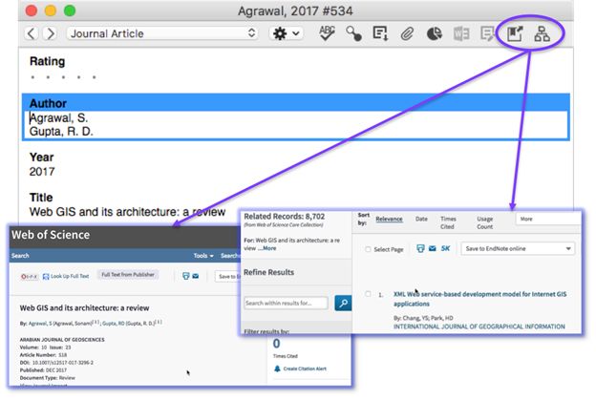The image size is (596, 400).
Task: Open author link Agrawal, S in source record
Action: click(x=40, y=324)
